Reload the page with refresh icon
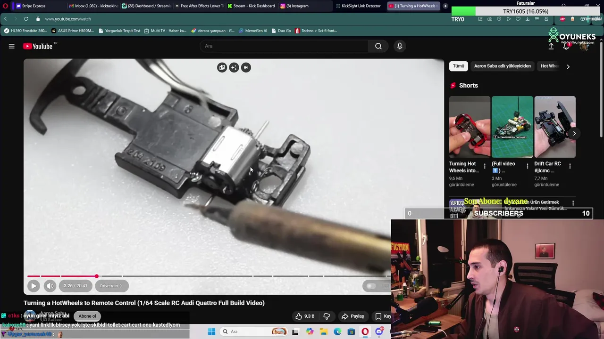Image resolution: width=604 pixels, height=339 pixels. (26, 19)
